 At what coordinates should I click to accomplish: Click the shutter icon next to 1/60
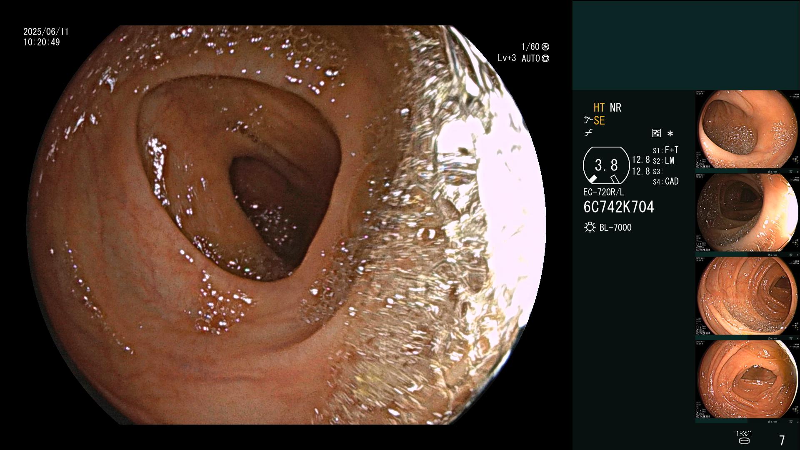tap(545, 47)
